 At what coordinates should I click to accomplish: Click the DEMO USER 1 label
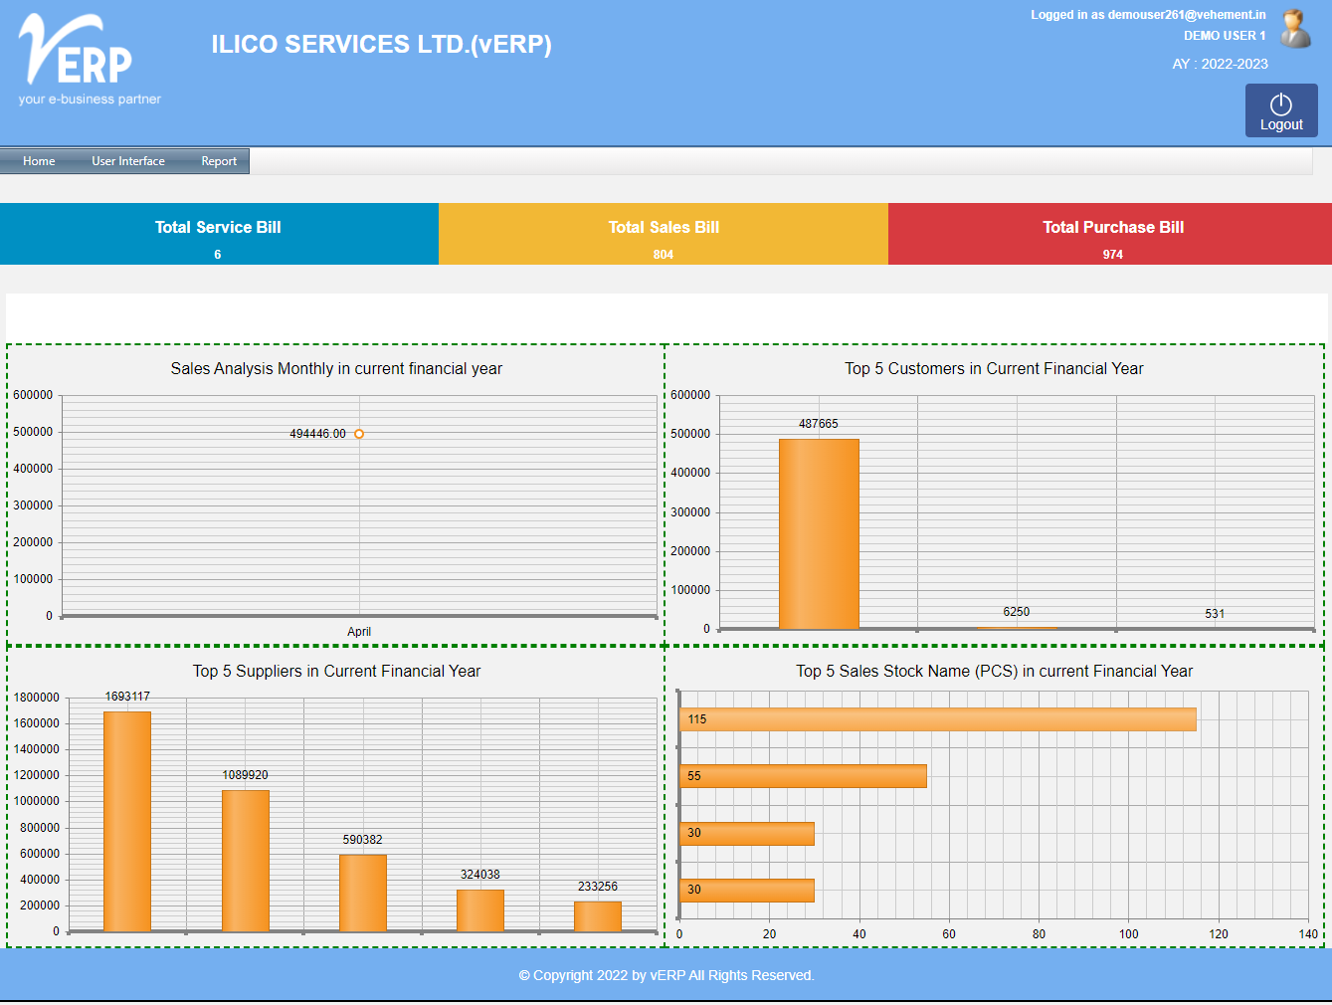1225,36
